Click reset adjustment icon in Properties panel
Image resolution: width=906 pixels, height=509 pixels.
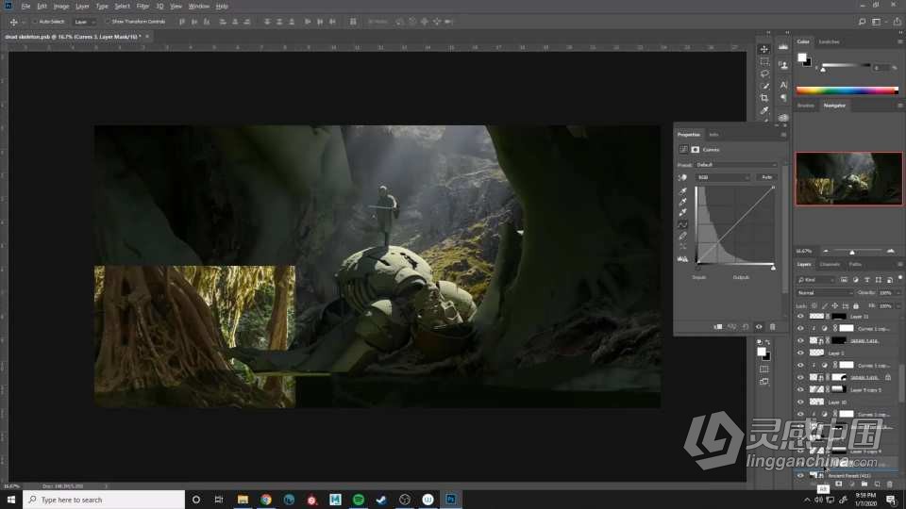pyautogui.click(x=746, y=327)
